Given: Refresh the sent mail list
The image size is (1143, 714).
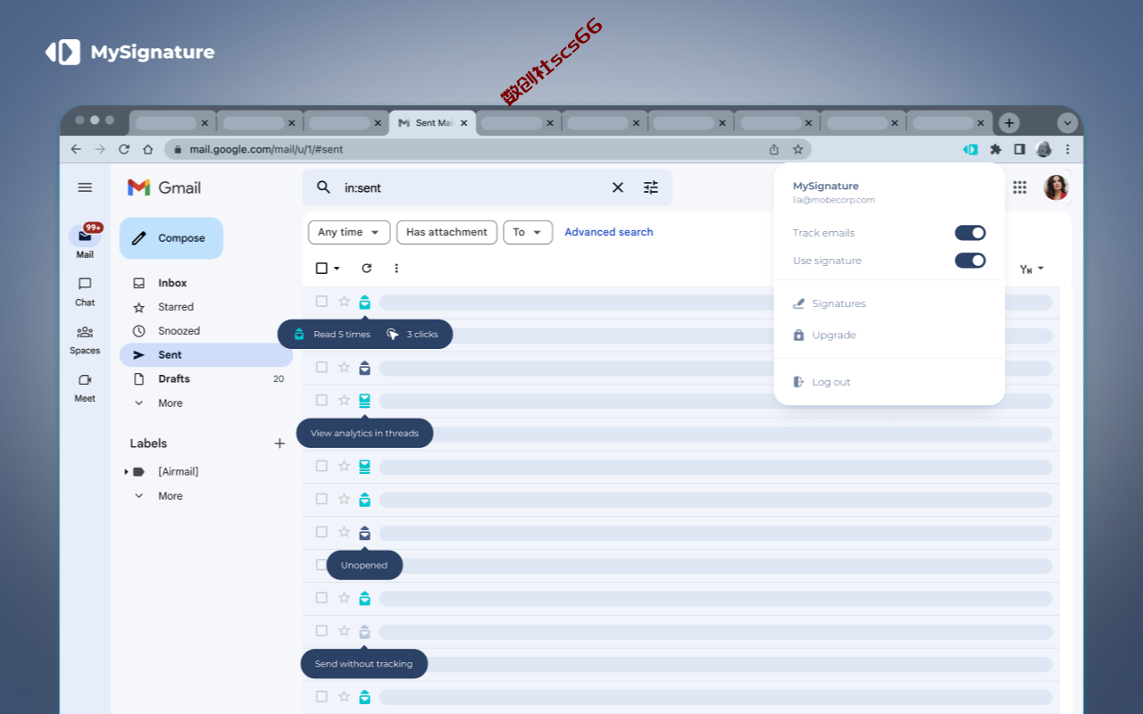Looking at the screenshot, I should 366,268.
